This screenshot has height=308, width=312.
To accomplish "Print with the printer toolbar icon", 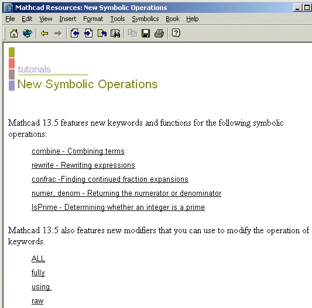I will coord(159,33).
